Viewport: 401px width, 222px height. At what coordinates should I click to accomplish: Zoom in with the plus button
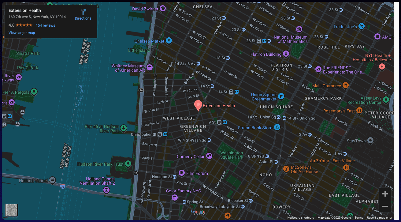(x=385, y=194)
